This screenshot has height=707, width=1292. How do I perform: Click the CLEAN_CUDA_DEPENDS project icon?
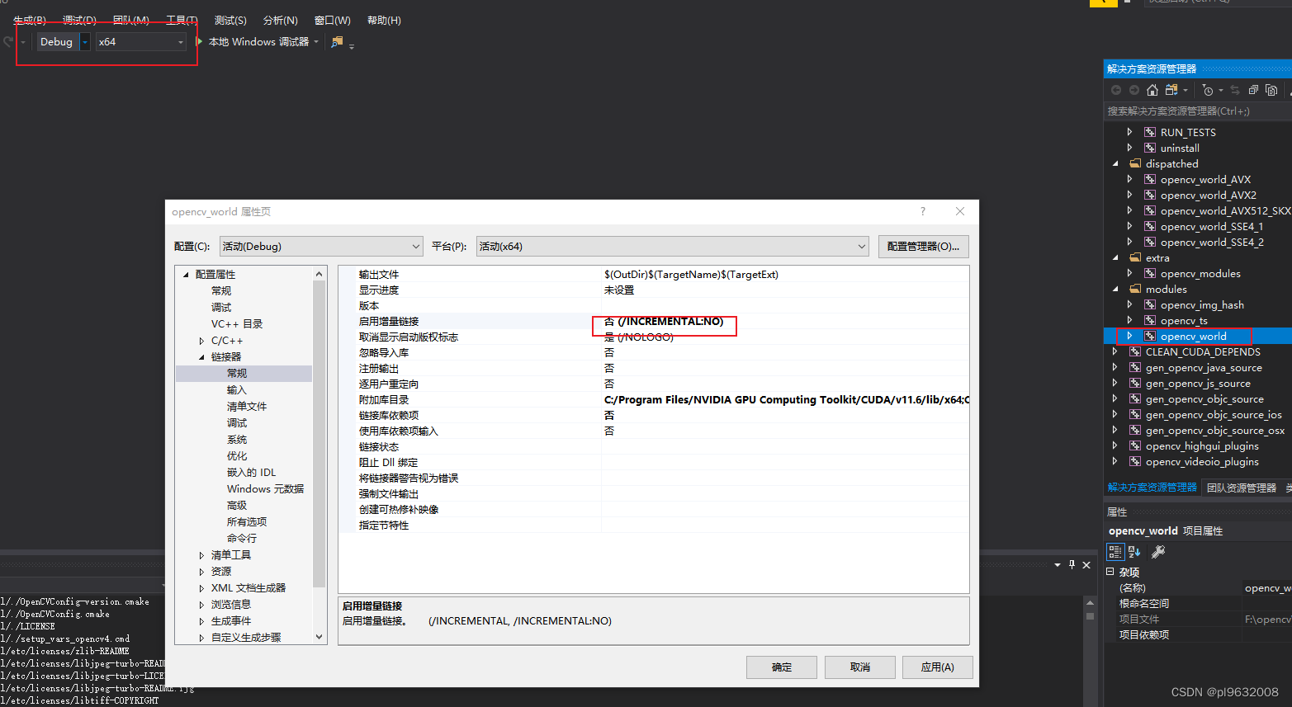click(x=1135, y=351)
